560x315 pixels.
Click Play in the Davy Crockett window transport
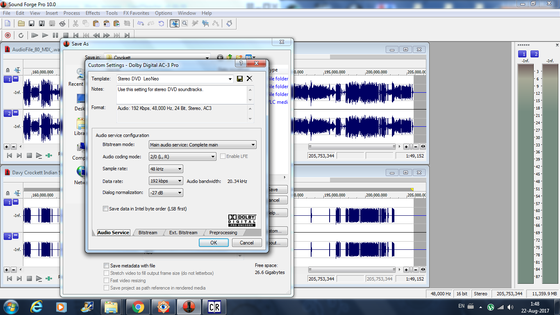tap(39, 278)
